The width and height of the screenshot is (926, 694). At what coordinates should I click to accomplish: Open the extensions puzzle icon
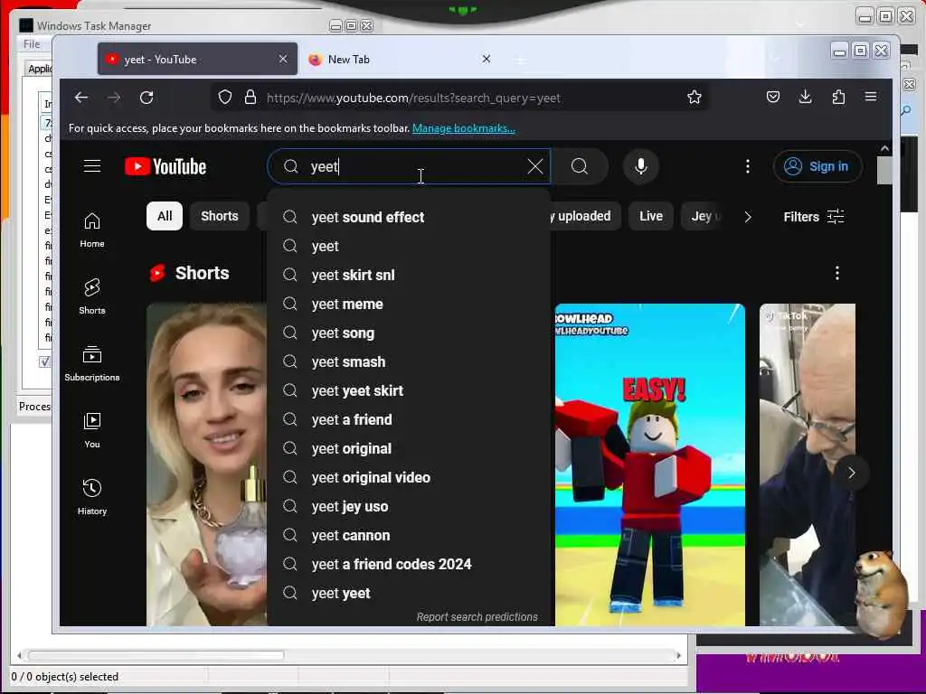point(838,97)
